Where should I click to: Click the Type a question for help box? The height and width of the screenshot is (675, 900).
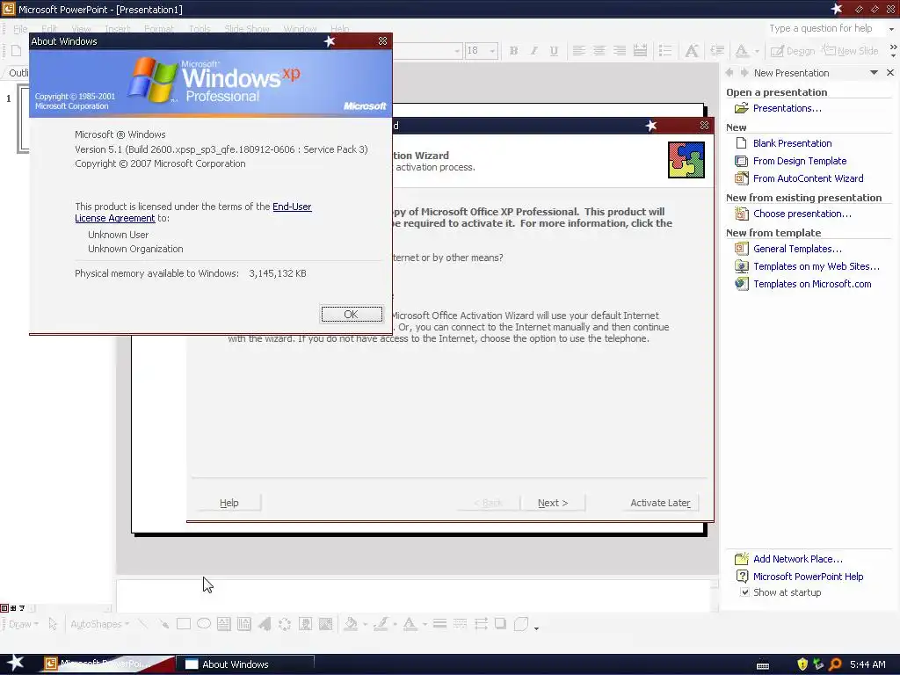coord(824,28)
